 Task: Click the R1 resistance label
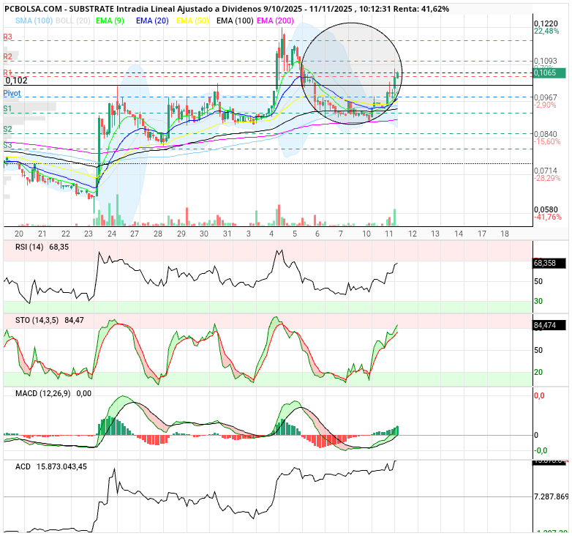point(7,72)
